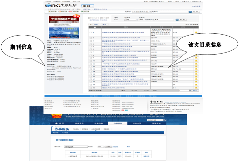The height and width of the screenshot is (161, 239).
Task: Click the top CNKI keyword input field
Action: (174, 12)
